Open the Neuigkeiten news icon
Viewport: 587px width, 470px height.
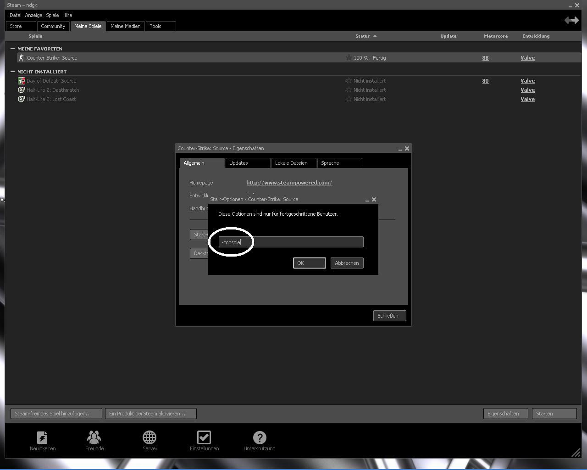coord(42,438)
